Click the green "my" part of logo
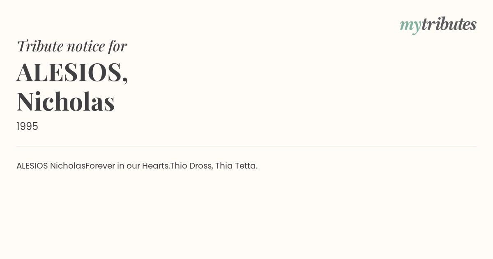 (410, 26)
